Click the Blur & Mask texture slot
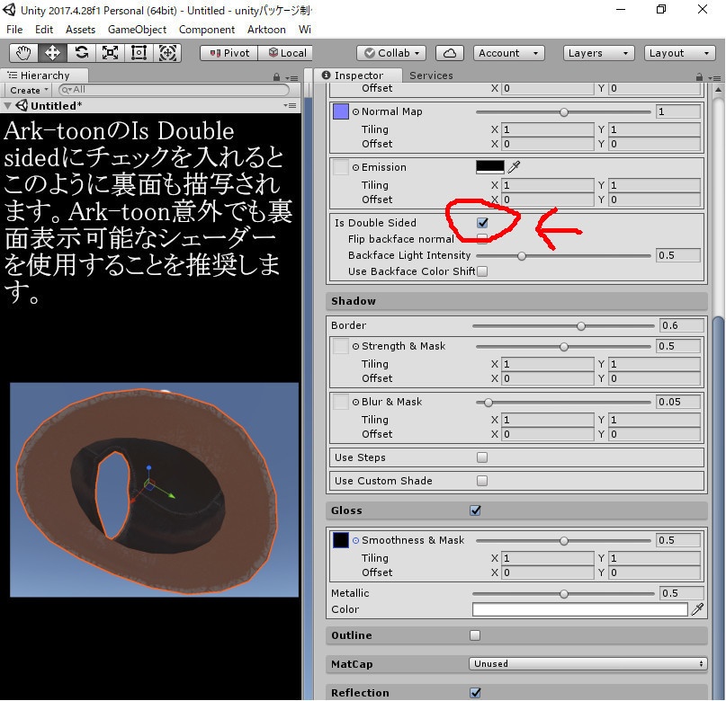Screen dimensions: 726x701 tap(341, 402)
